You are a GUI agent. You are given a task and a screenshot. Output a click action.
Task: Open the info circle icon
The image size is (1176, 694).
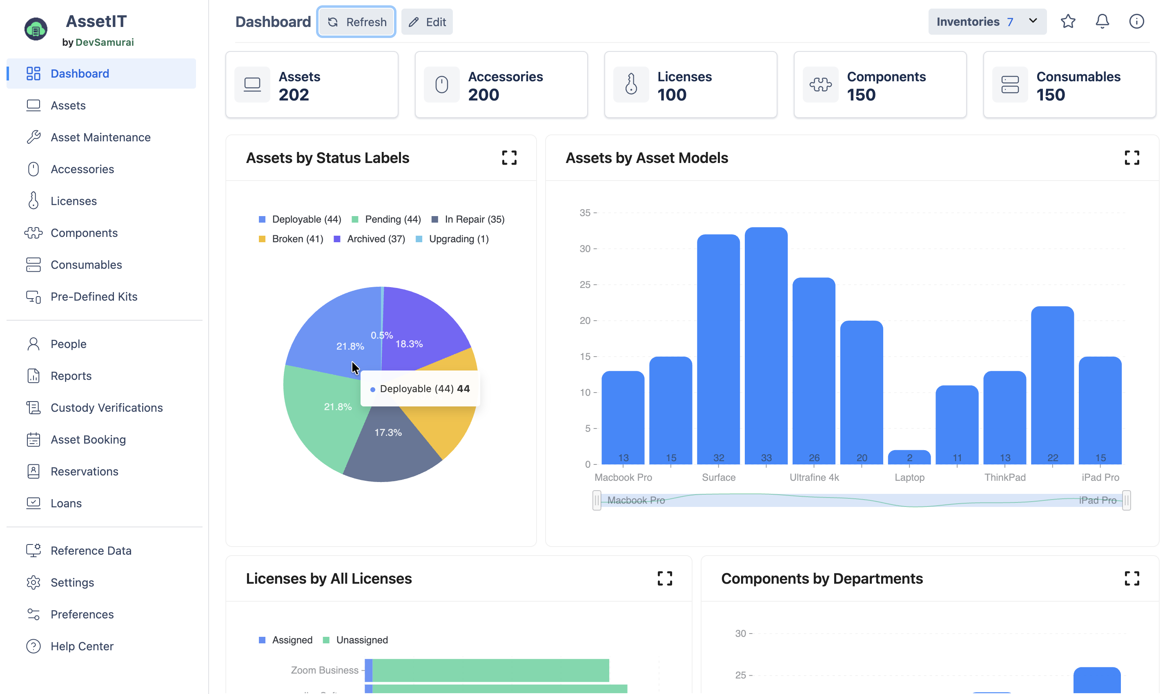coord(1136,22)
